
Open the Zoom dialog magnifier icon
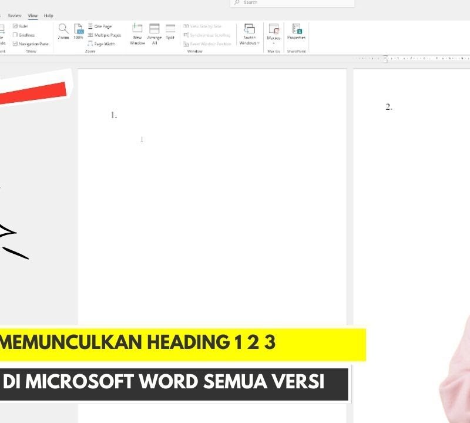click(63, 32)
